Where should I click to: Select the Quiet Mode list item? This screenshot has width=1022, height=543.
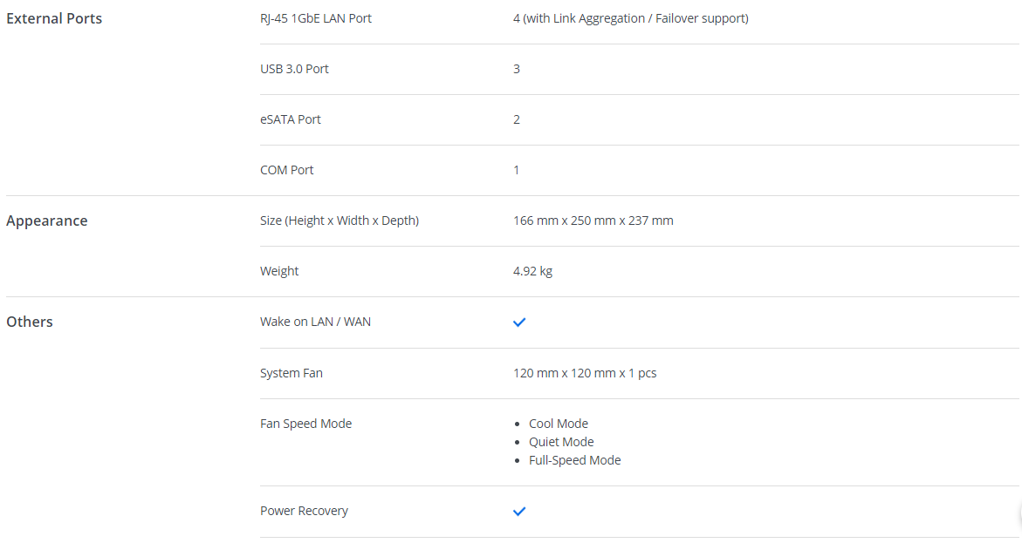(x=561, y=442)
